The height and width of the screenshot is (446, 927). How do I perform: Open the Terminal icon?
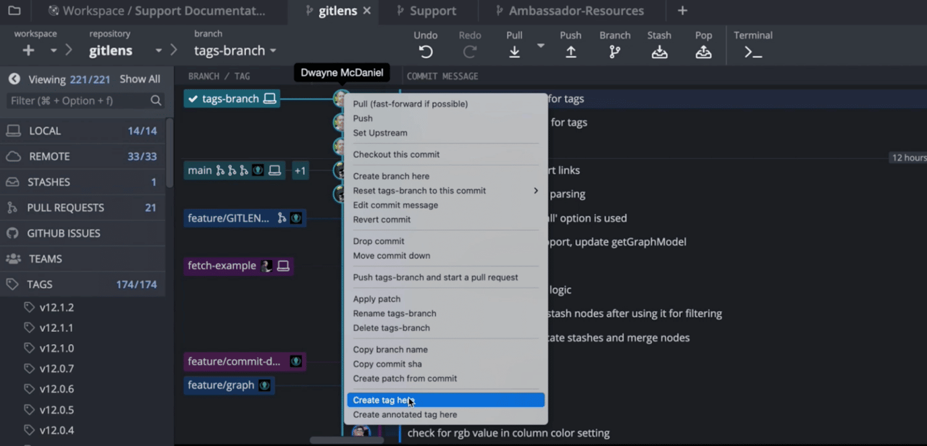pyautogui.click(x=753, y=52)
